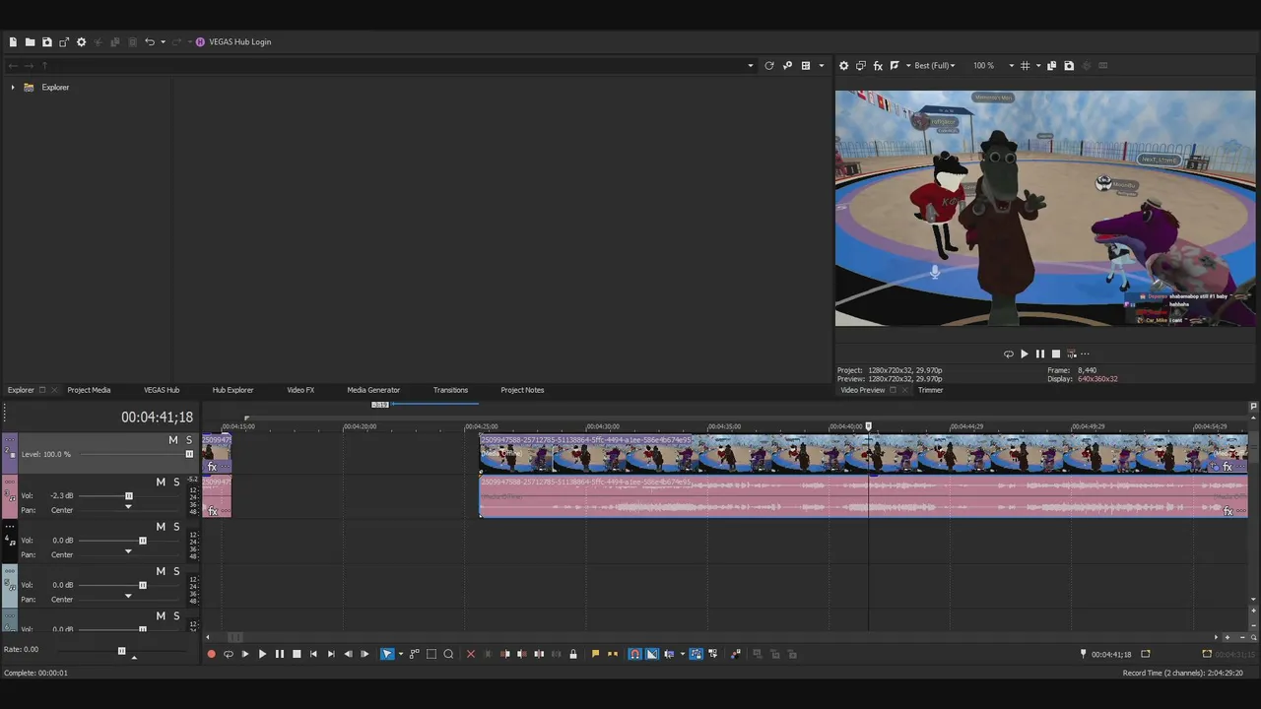Toggle split screen view in preview

pos(895,66)
